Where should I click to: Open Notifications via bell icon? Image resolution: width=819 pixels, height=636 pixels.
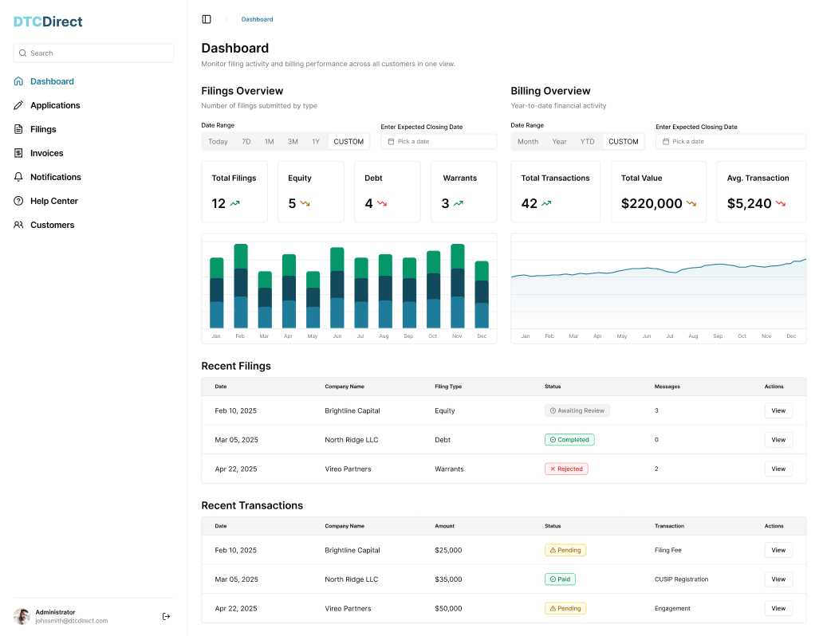(18, 177)
